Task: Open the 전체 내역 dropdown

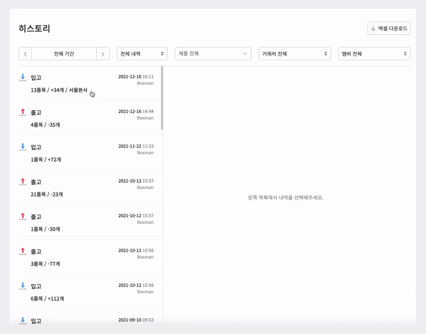Action: tap(142, 54)
